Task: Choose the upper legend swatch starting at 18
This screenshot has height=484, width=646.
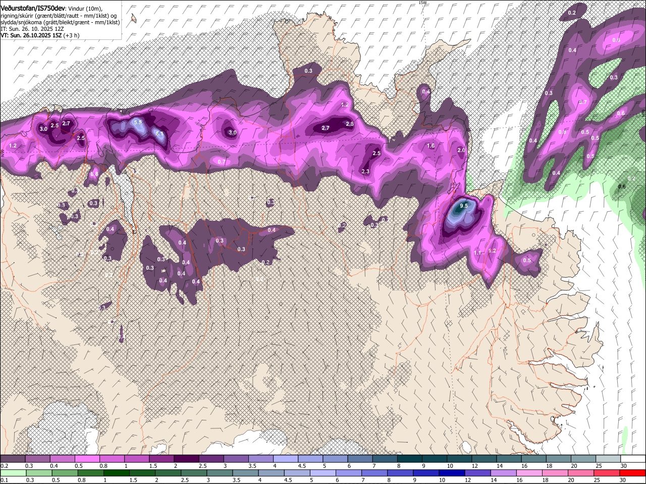Action: (558, 458)
